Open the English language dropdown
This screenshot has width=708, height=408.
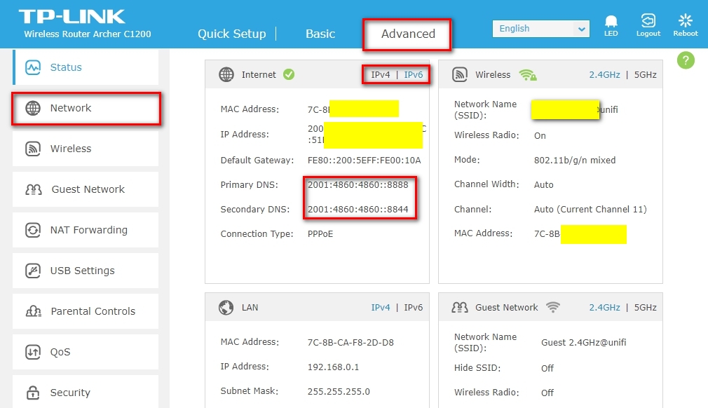541,29
